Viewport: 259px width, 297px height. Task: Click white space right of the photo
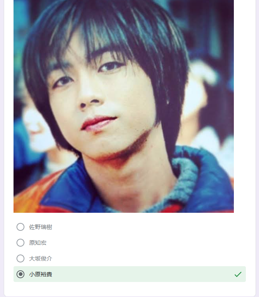click(244, 106)
